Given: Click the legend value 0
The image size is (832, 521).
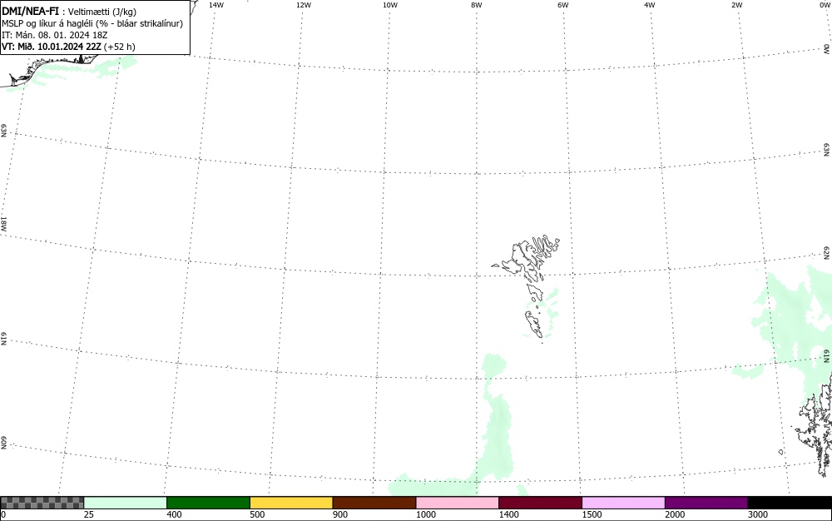Looking at the screenshot, I should click(3, 514).
